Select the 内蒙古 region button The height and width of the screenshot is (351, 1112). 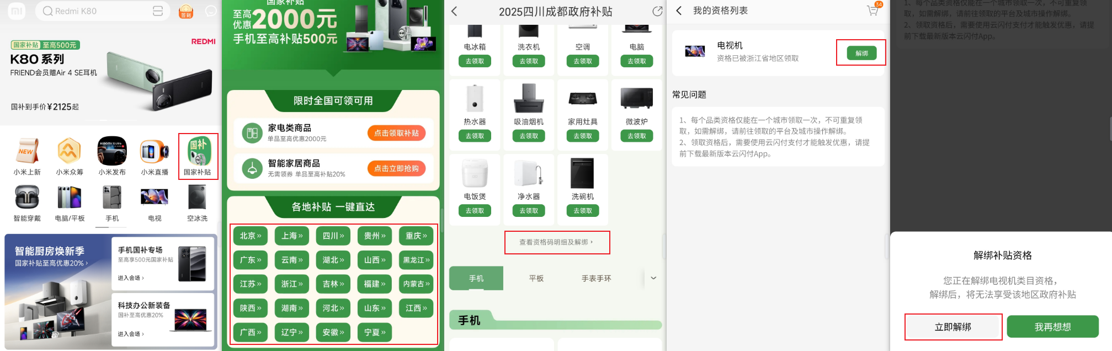[416, 284]
